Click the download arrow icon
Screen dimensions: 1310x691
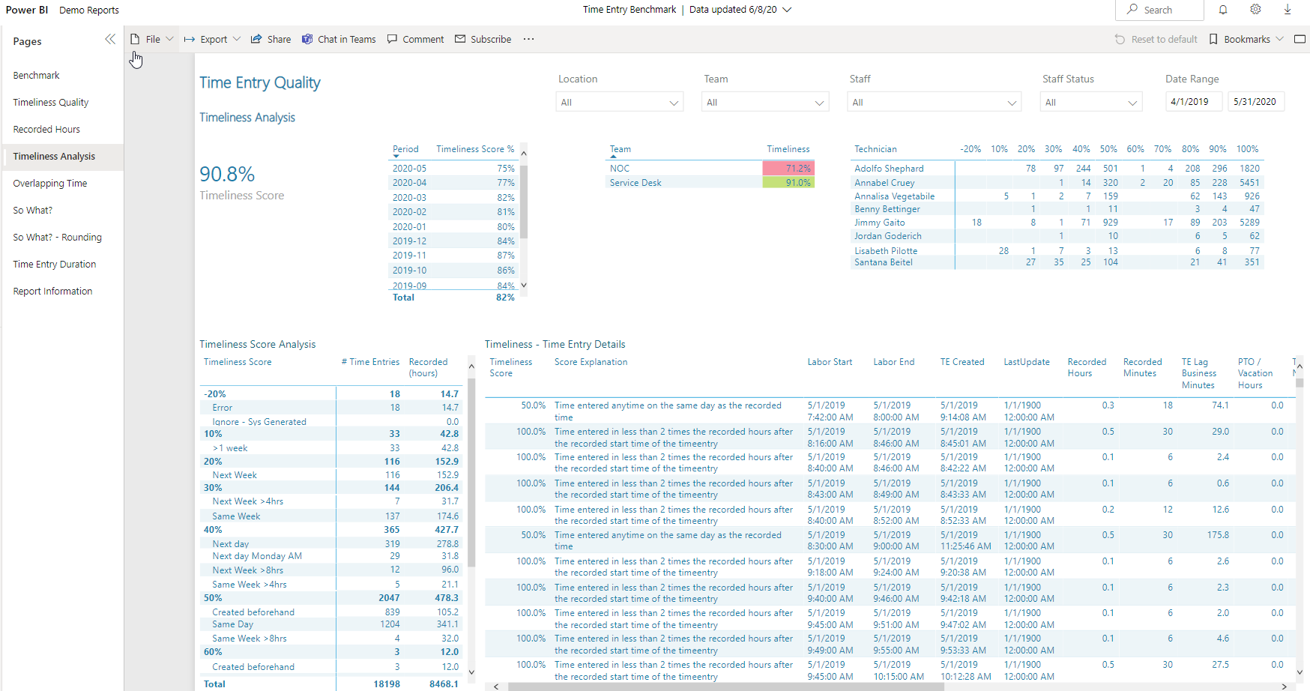(x=1288, y=10)
